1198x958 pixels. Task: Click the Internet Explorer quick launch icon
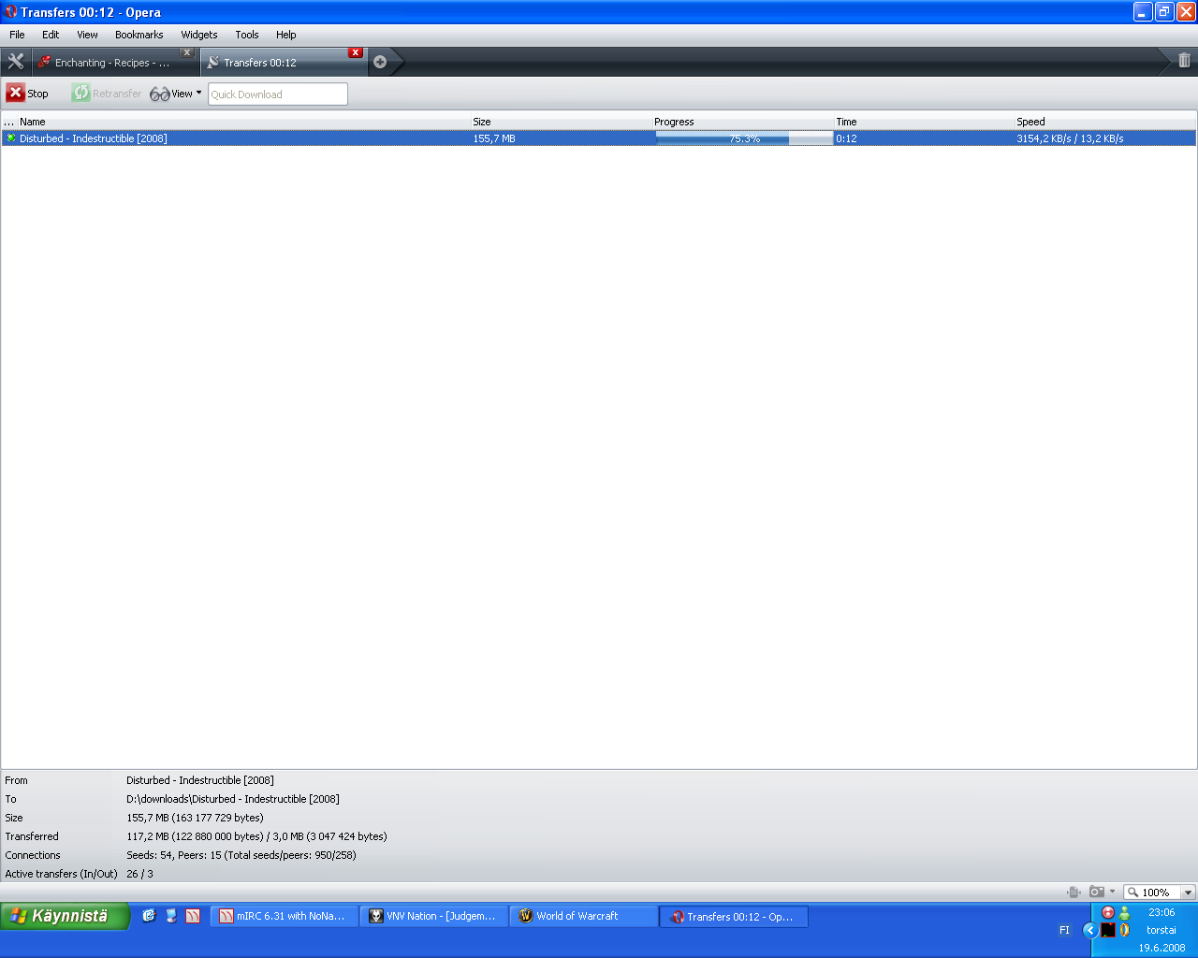149,916
